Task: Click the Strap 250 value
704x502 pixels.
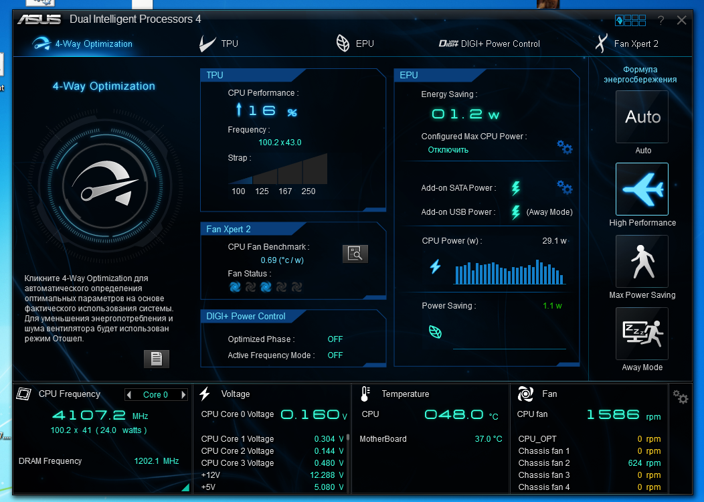Action: 309,191
